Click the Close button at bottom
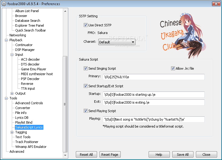This screenshot has height=160, width=222. tap(207, 155)
